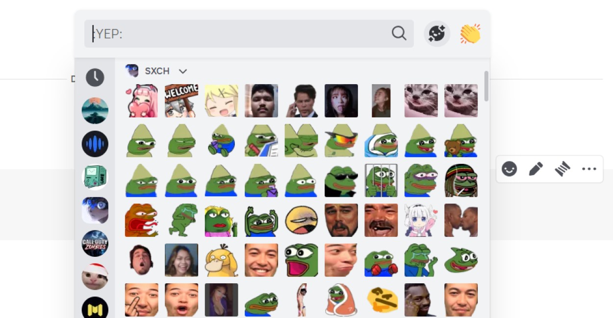The image size is (613, 318).
Task: Pick the Pepe with rainbow visor sunglasses emoji
Action: tap(341, 140)
